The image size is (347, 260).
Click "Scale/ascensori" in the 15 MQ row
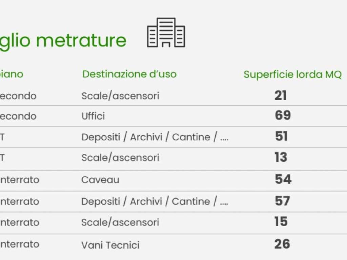tap(120, 222)
